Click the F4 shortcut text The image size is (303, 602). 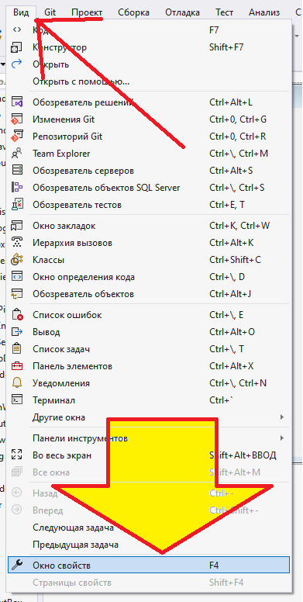click(x=214, y=565)
